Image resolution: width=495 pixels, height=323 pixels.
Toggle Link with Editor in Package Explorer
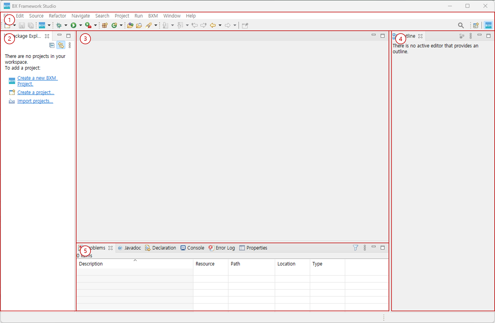click(x=61, y=45)
